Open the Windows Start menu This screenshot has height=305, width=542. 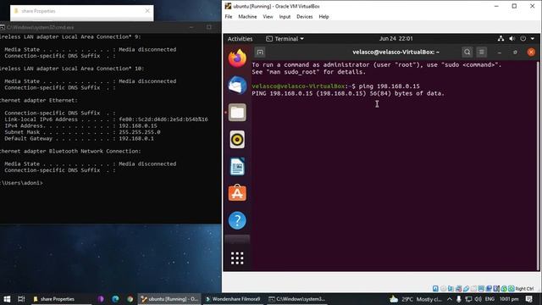pyautogui.click(x=7, y=299)
